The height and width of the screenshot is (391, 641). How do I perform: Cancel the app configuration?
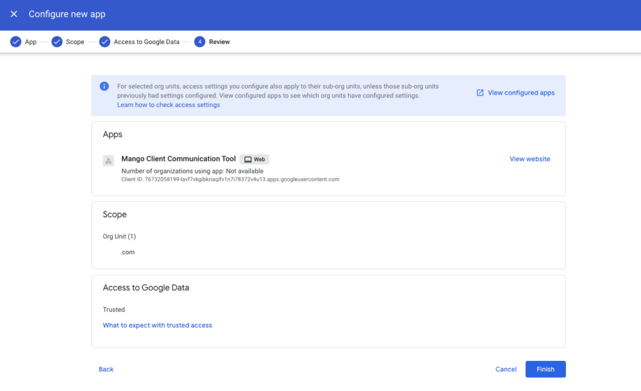click(506, 369)
